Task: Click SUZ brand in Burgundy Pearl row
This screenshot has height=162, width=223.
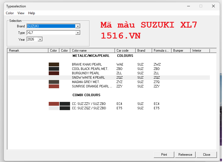Action: (140, 73)
